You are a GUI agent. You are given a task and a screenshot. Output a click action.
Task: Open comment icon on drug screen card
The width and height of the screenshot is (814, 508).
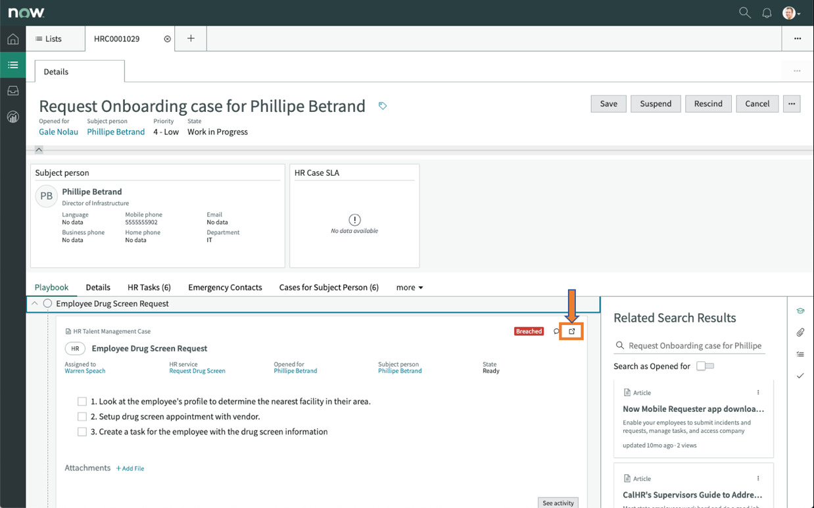(557, 331)
